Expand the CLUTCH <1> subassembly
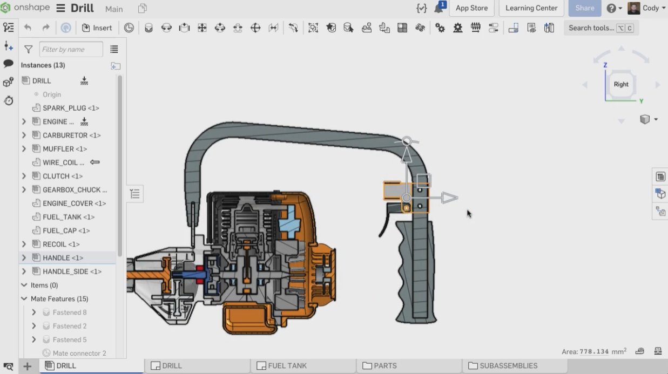 point(24,176)
